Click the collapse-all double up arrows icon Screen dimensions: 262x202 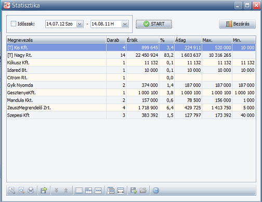pyautogui.click(x=66, y=191)
